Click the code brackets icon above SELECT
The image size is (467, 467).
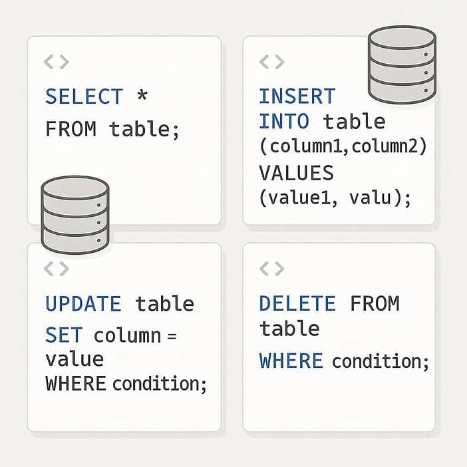(56, 63)
